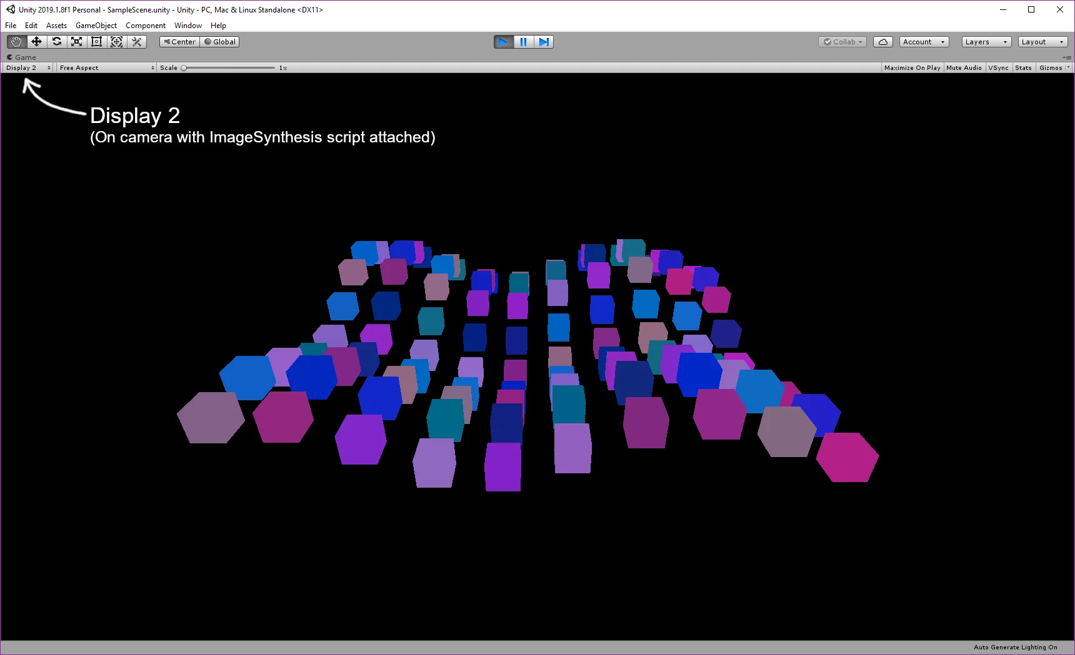Select the Scale tool

point(76,42)
